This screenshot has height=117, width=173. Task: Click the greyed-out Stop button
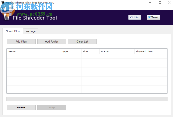pos(52,108)
